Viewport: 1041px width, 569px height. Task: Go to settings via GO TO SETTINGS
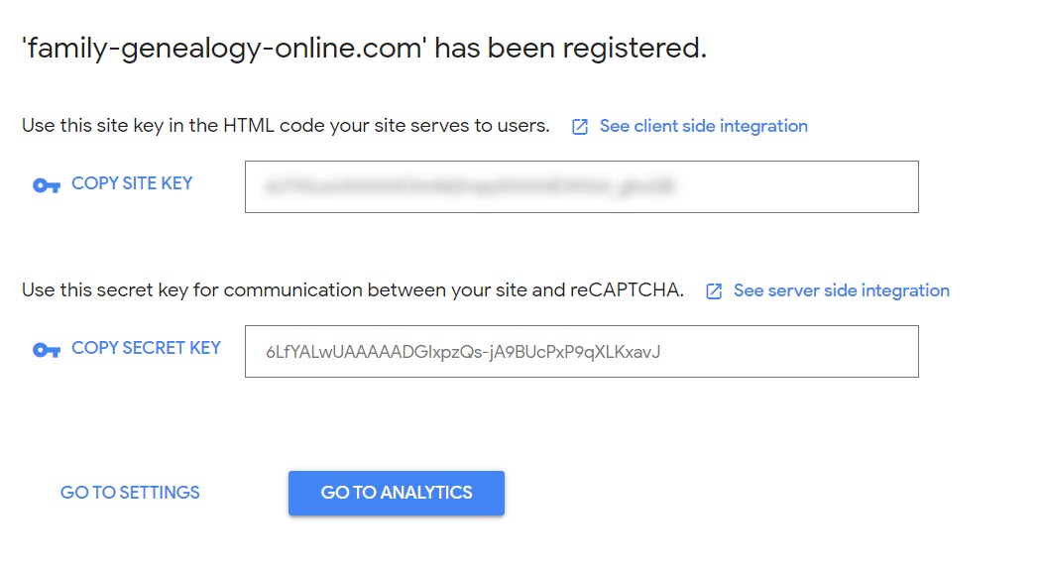130,492
